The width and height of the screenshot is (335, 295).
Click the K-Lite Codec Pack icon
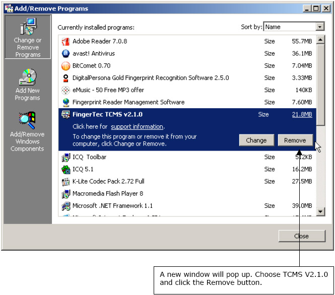tap(65, 181)
